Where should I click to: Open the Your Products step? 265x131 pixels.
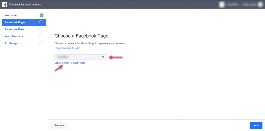click(x=14, y=36)
